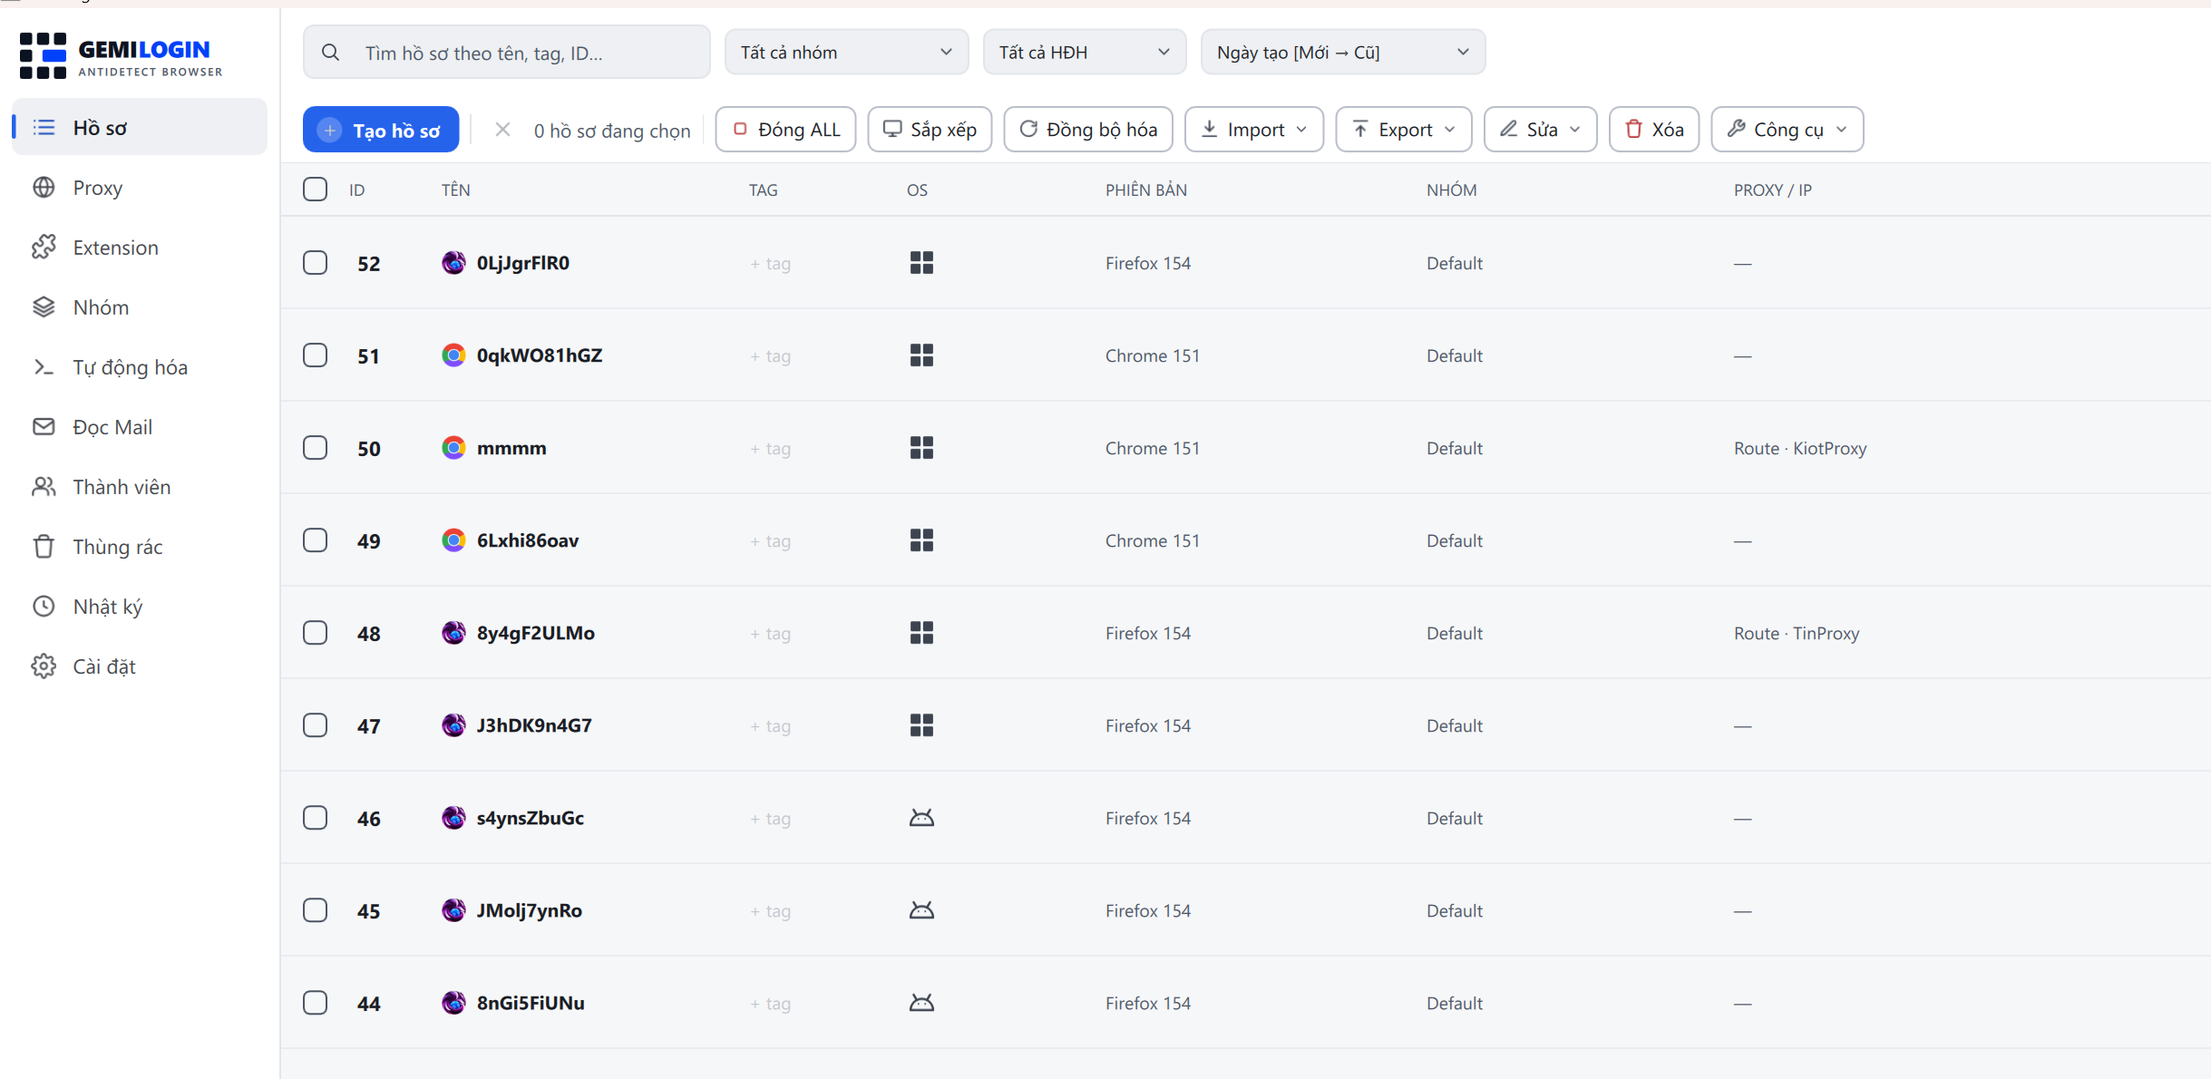Go to Nhóm groups page

140,307
